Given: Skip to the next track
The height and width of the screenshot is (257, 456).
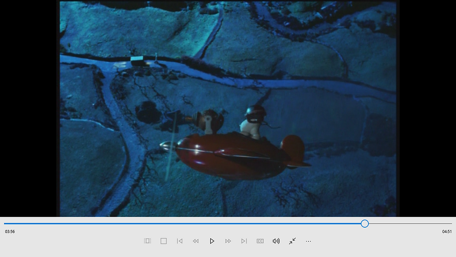Looking at the screenshot, I should [244, 241].
